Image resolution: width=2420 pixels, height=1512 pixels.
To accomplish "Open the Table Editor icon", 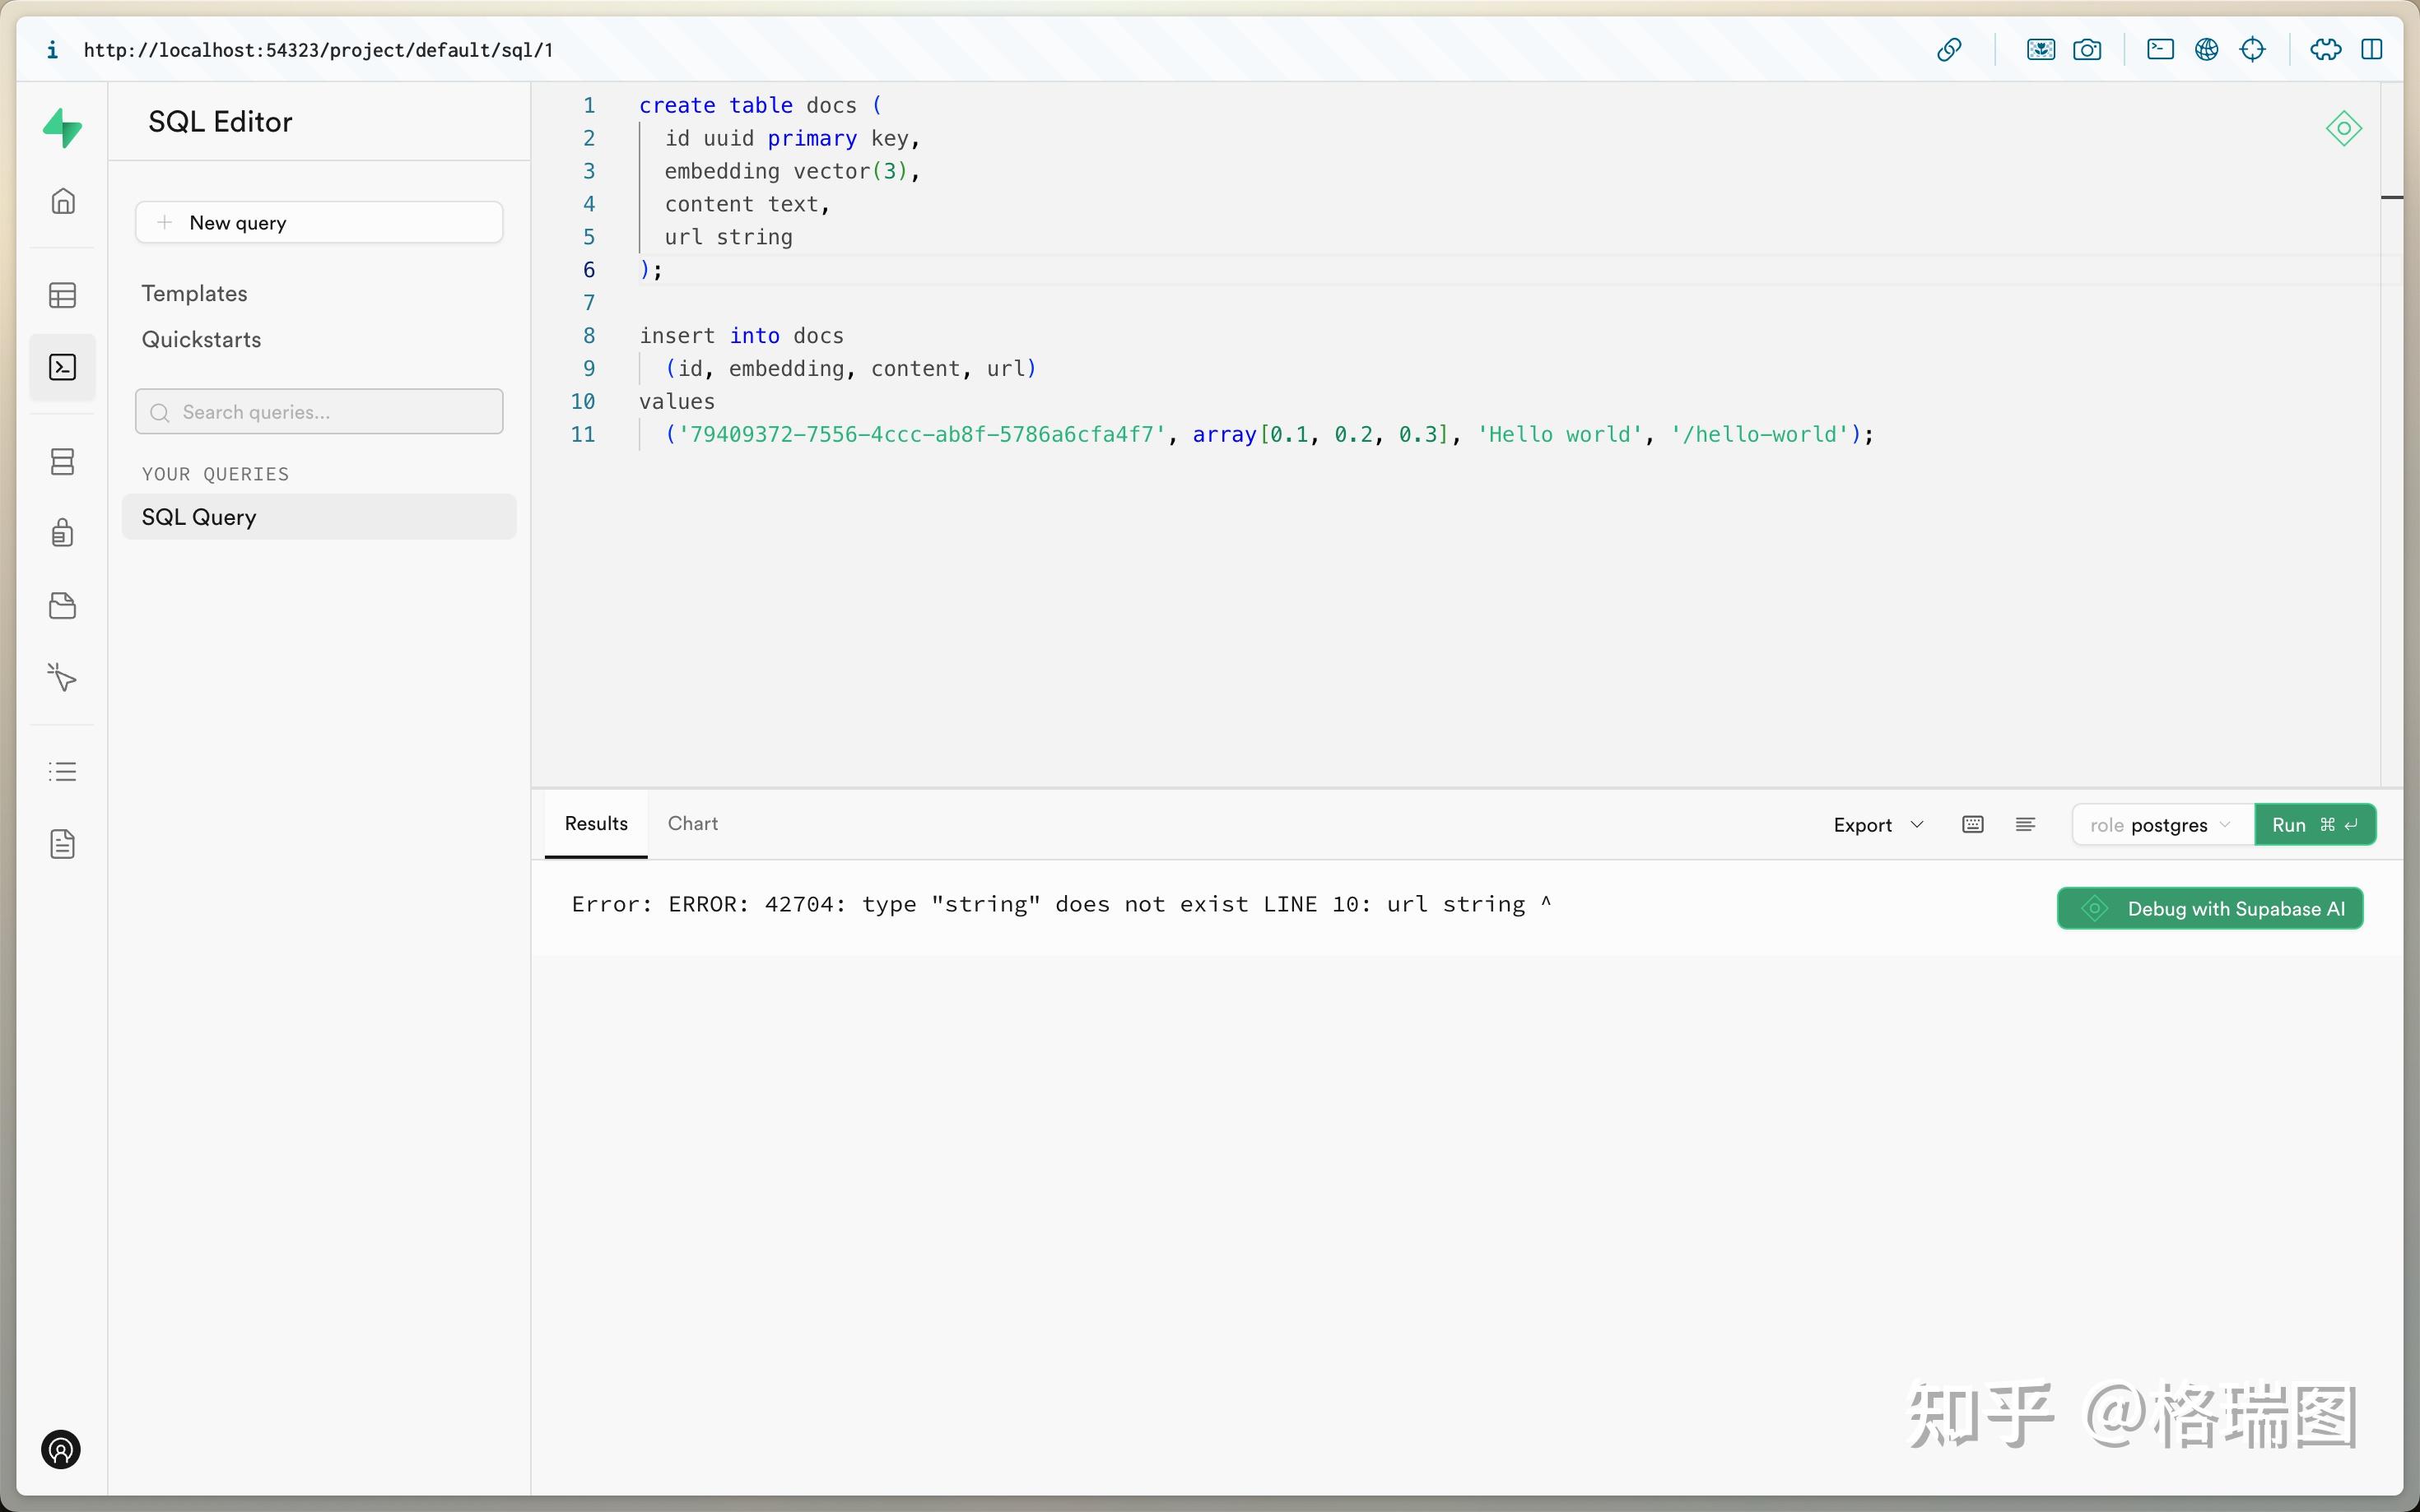I will pyautogui.click(x=63, y=295).
